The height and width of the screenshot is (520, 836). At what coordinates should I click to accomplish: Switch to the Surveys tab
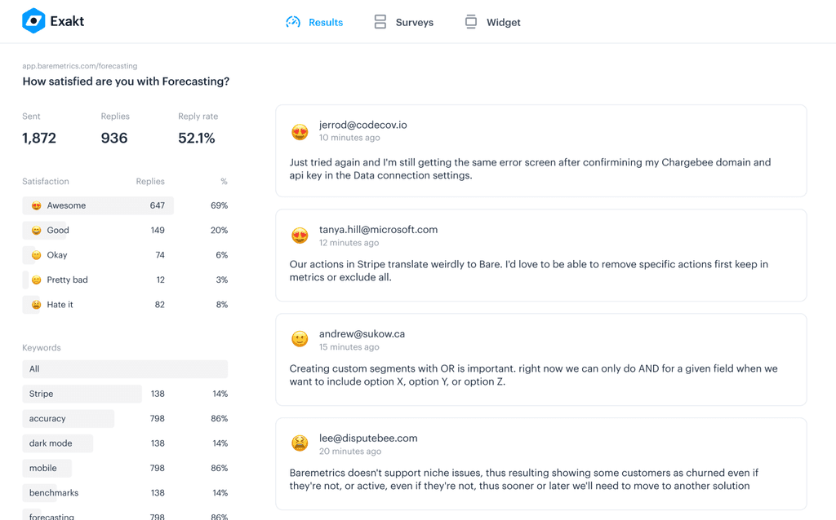[x=403, y=22]
